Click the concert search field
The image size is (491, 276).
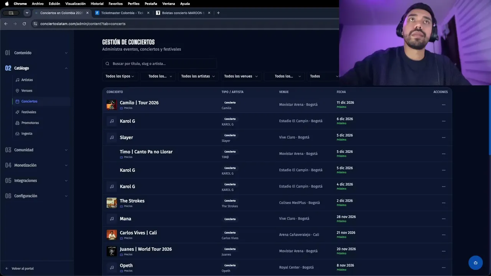click(160, 64)
